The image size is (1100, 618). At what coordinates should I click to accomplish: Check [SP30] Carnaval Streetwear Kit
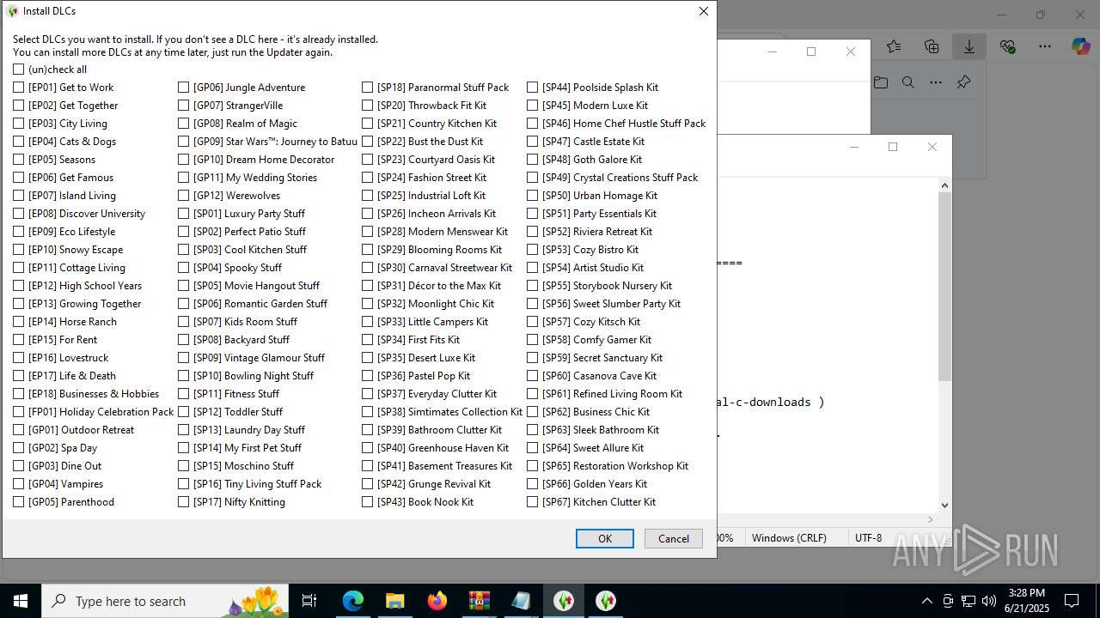click(x=368, y=268)
